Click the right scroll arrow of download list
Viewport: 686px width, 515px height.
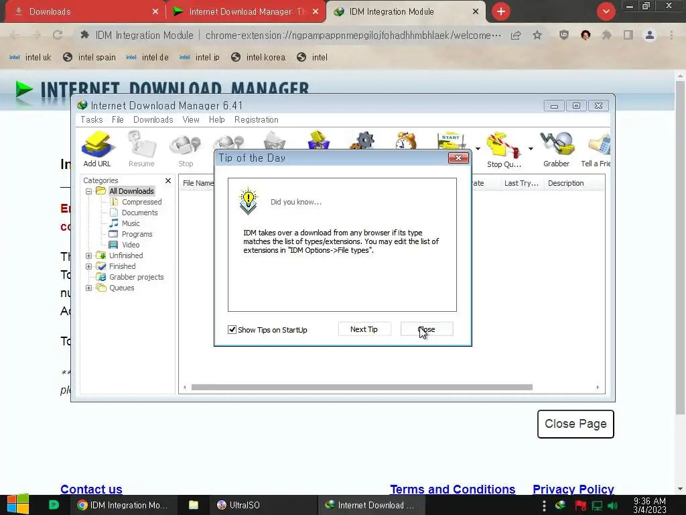(x=598, y=387)
